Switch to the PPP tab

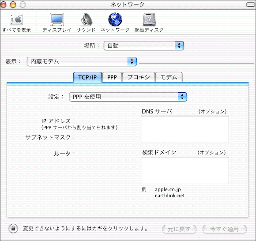112,77
